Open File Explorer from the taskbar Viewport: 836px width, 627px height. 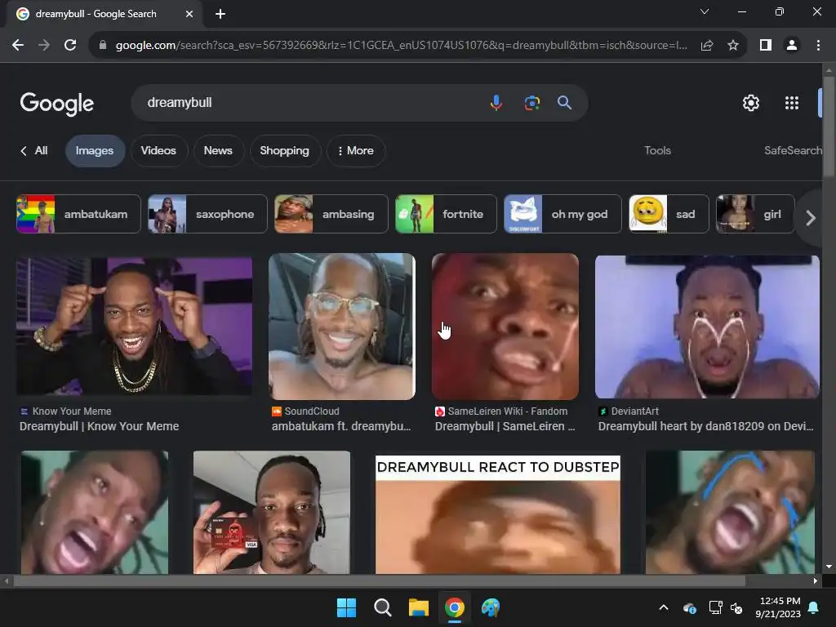click(x=419, y=607)
